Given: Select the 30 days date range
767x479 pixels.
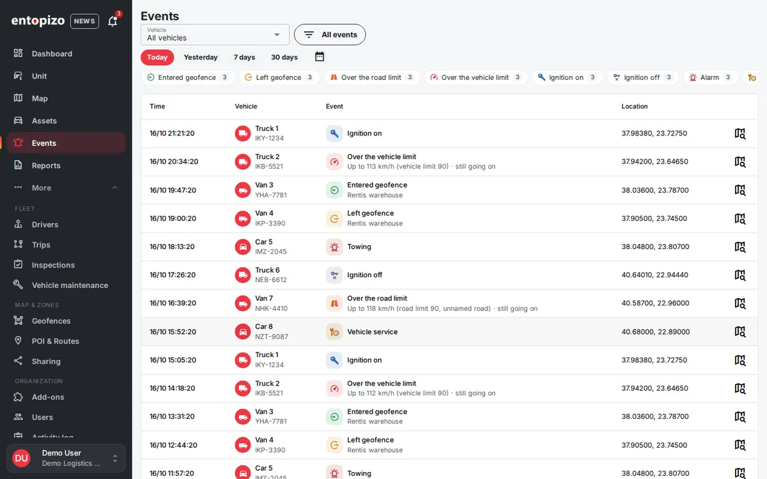Looking at the screenshot, I should 284,57.
